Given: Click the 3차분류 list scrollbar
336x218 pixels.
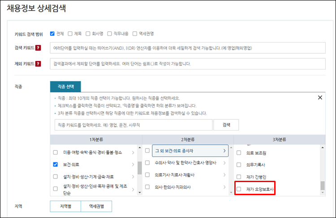Looking at the screenshot, I should point(323,185).
